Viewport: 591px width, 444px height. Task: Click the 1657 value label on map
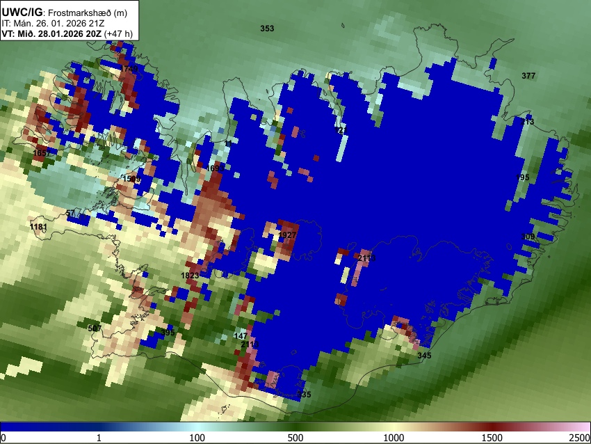pos(42,153)
